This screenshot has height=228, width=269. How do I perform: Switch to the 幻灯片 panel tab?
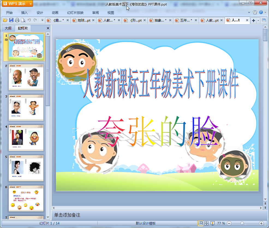23,28
